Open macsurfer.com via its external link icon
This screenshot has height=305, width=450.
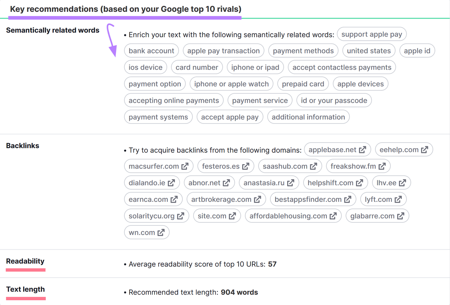coord(185,166)
